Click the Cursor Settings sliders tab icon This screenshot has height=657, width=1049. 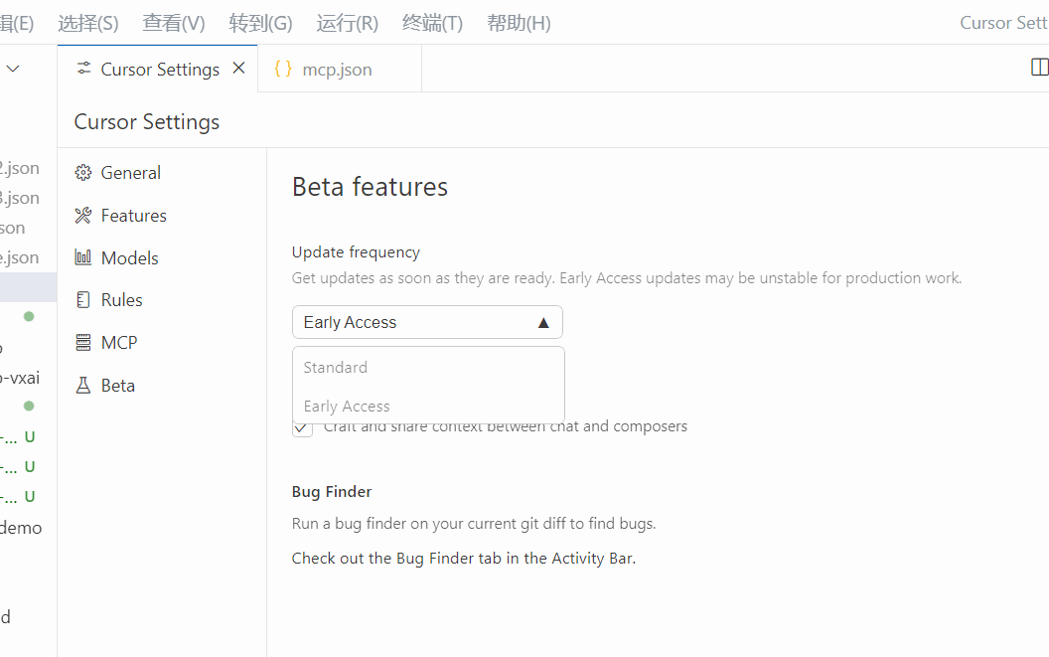coord(83,69)
